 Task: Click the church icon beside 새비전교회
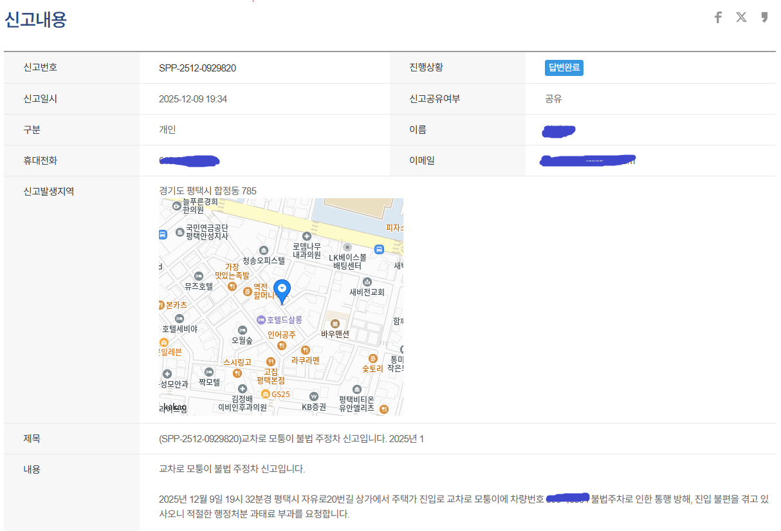367,281
